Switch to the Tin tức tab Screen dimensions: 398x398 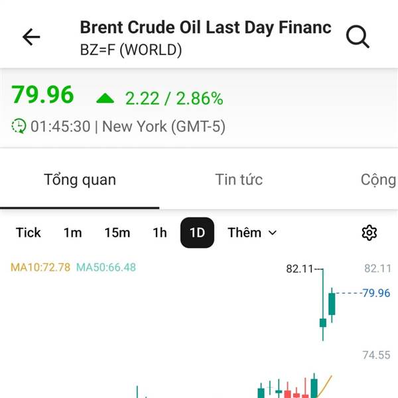(239, 180)
